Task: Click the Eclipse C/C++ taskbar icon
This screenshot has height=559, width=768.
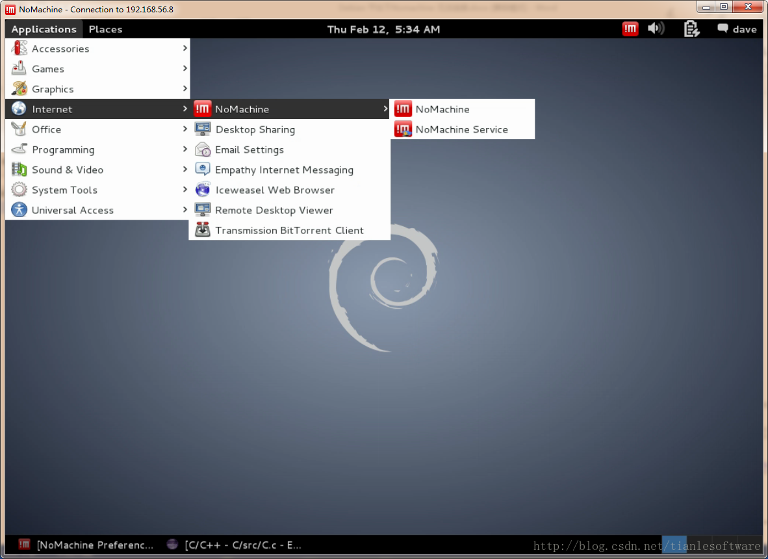Action: click(172, 544)
